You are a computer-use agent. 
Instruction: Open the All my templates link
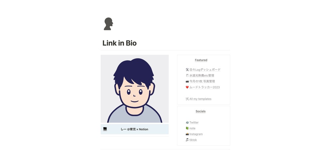200,99
